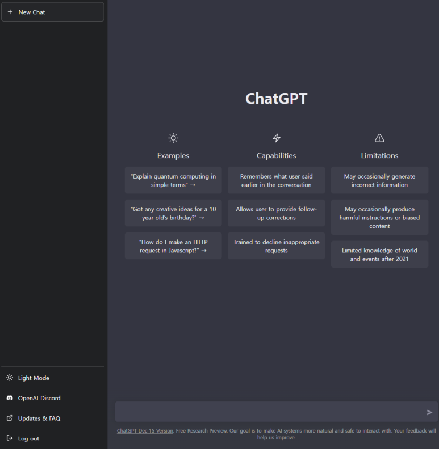
Task: Pick the HTTP request in Javascript example
Action: click(173, 246)
